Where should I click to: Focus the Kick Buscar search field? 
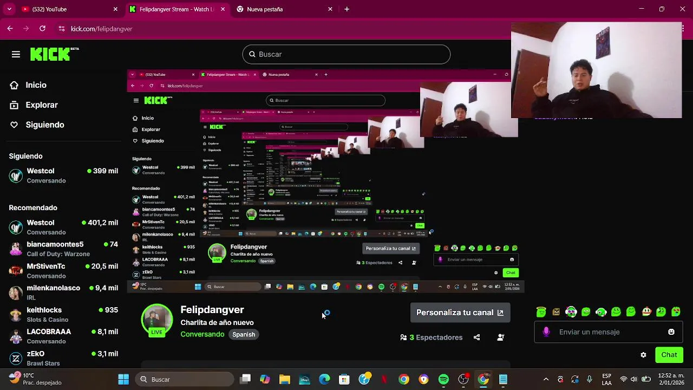346,54
